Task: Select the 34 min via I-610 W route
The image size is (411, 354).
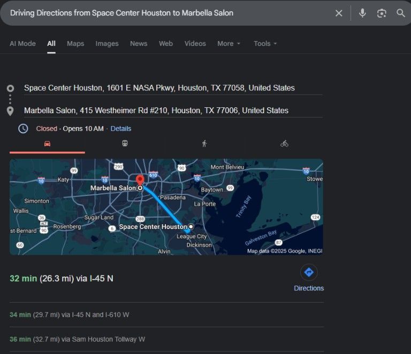Action: tap(70, 315)
